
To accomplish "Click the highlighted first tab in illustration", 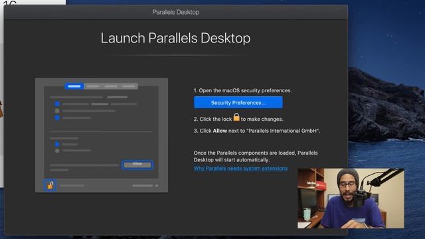I will click(74, 86).
